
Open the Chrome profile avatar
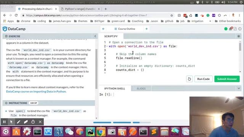pyautogui.click(x=233, y=15)
